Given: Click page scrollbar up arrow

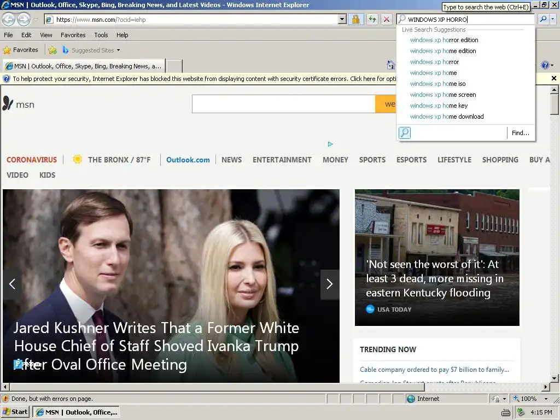Looking at the screenshot, I should click(x=554, y=89).
